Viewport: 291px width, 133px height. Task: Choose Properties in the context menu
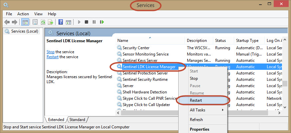coord(203,129)
